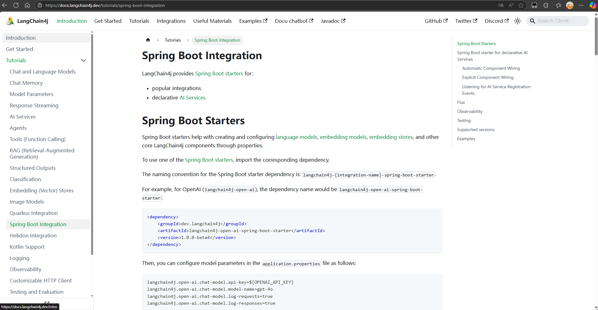598x310 pixels.
Task: Jump to Explicit Component Wiring in contents
Action: click(x=488, y=77)
